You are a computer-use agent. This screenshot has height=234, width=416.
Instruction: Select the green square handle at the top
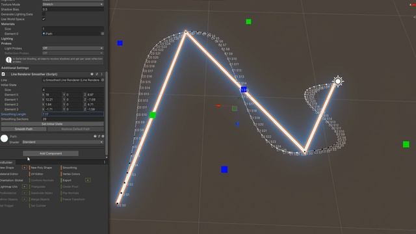248,21
